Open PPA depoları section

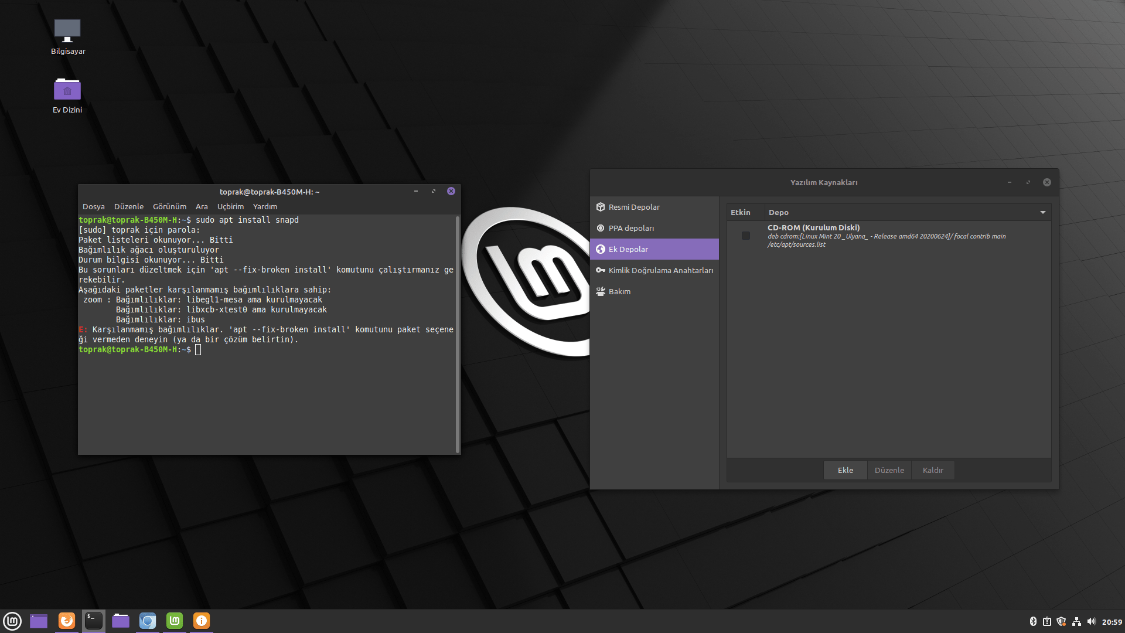point(631,228)
